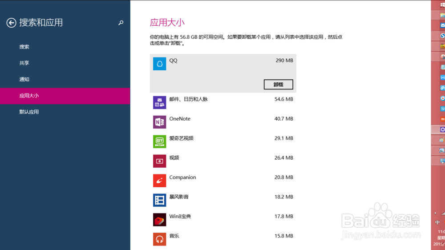This screenshot has width=445, height=250.
Task: Click the PC settings gear on the taskbar
Action: point(442,130)
